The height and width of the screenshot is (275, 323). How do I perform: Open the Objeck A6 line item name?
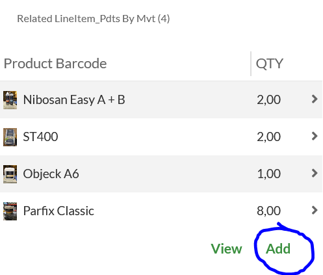[x=51, y=174]
